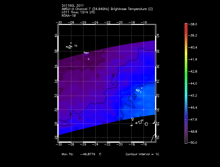Image resolution: width=220 pixels, height=167 pixels.
Task: Click the -46.4 color bar tick label
Action: (193, 107)
